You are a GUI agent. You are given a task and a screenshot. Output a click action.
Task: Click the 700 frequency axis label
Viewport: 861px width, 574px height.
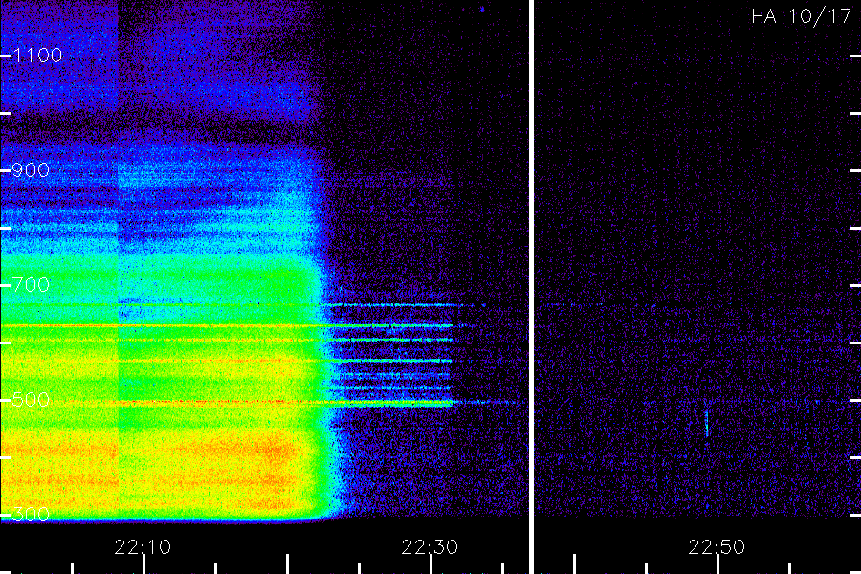[31, 285]
